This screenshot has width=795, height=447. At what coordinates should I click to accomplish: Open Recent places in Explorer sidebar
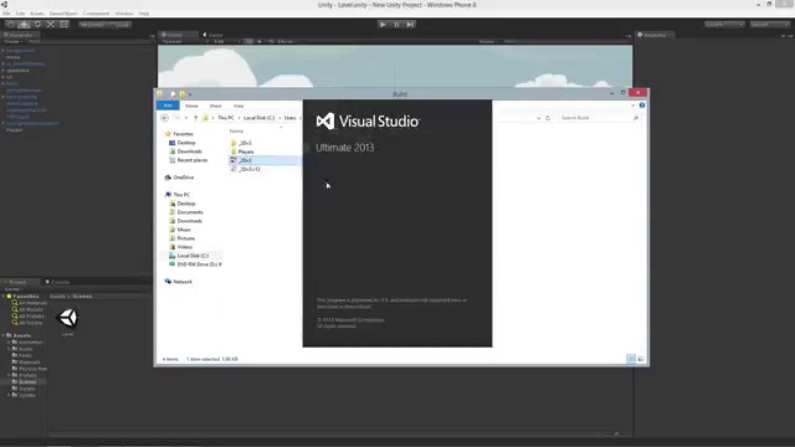pyautogui.click(x=188, y=160)
